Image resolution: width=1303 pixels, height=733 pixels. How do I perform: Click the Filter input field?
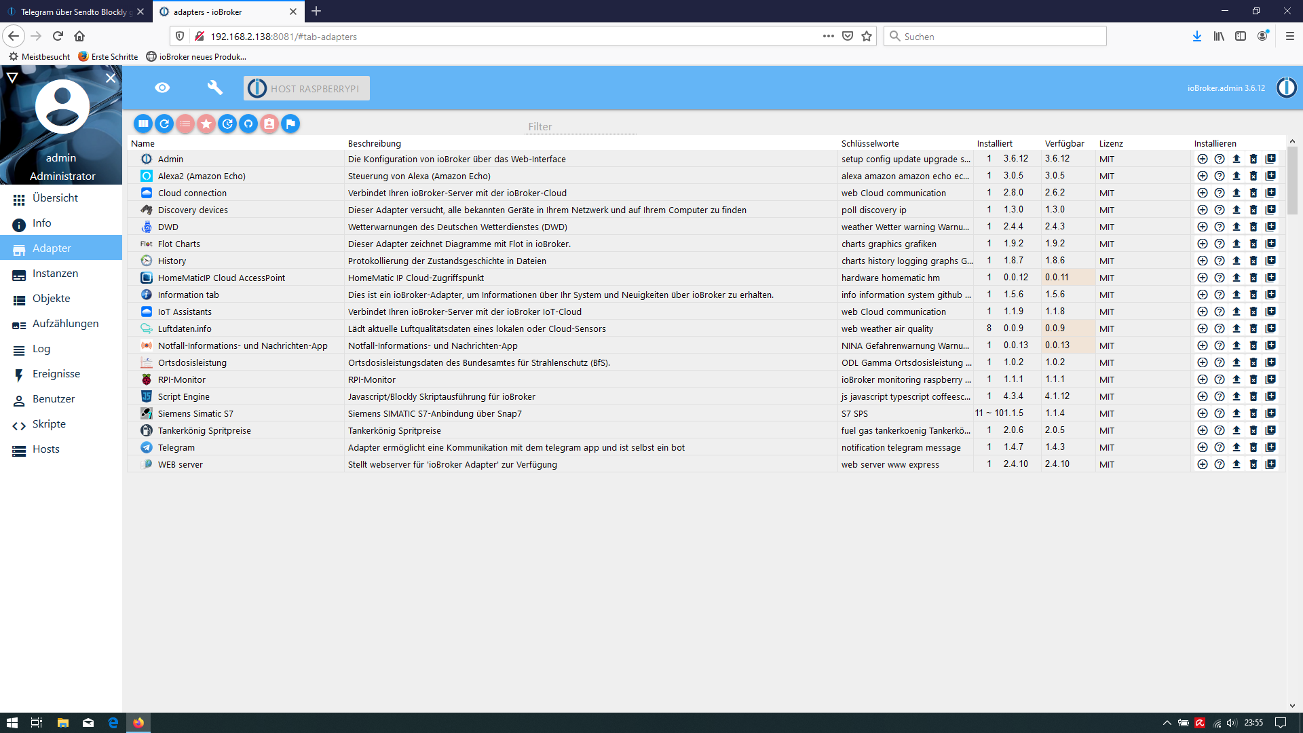click(x=539, y=126)
